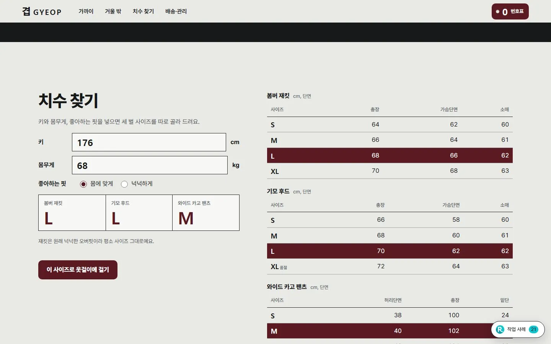The height and width of the screenshot is (344, 551).
Task: Click the 기모 후드 result card
Action: (x=139, y=213)
